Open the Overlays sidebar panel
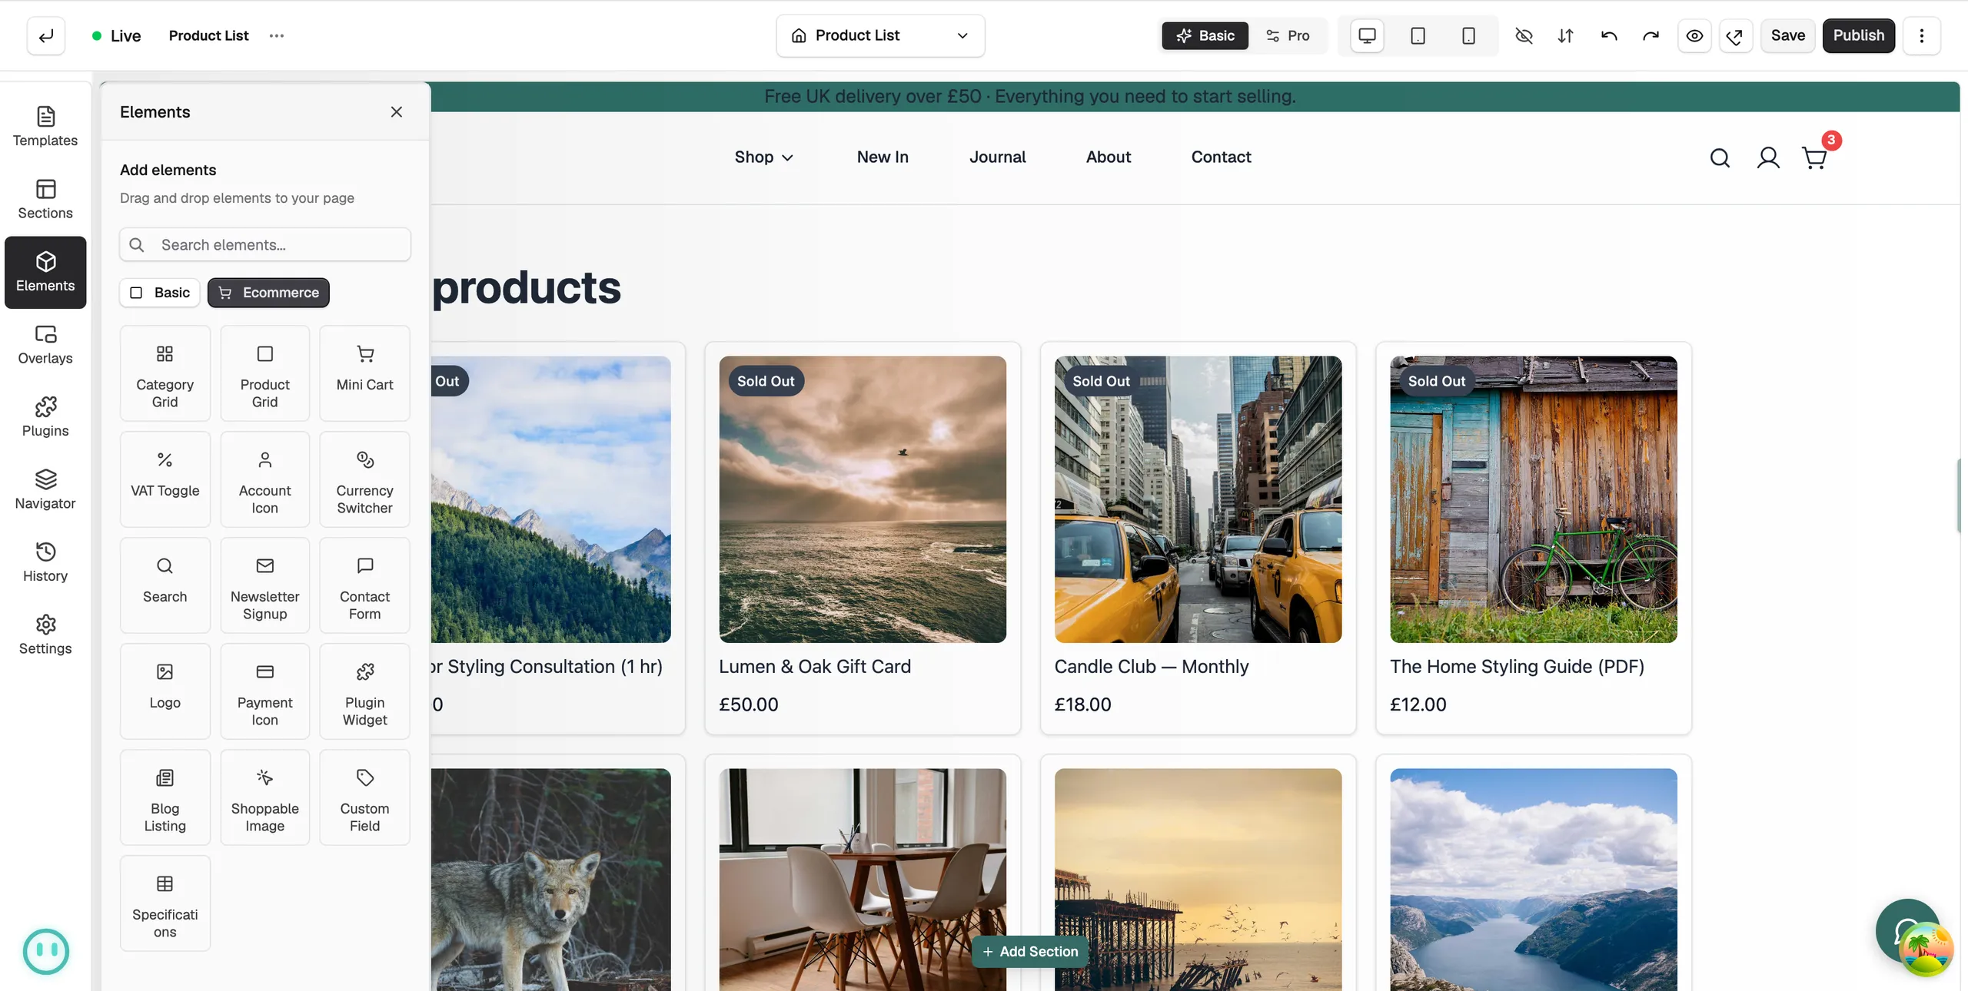 pyautogui.click(x=45, y=345)
